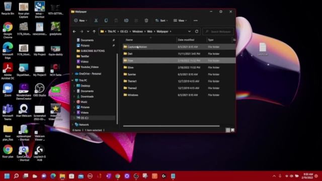The width and height of the screenshot is (322, 181).
Task: Open SUBSCRIBE BUTTONS in Quick access
Action: pos(91,51)
